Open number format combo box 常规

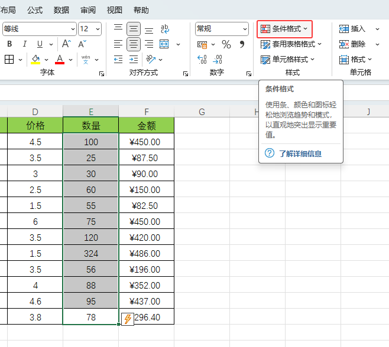tap(222, 29)
